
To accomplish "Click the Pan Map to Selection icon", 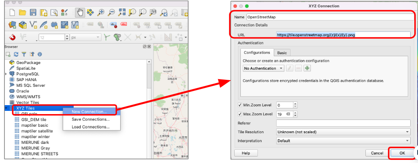I will click(x=90, y=12).
